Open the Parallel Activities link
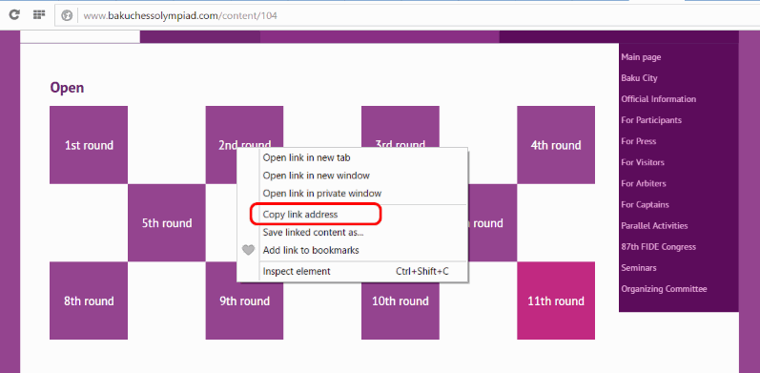The image size is (760, 373). tap(654, 225)
